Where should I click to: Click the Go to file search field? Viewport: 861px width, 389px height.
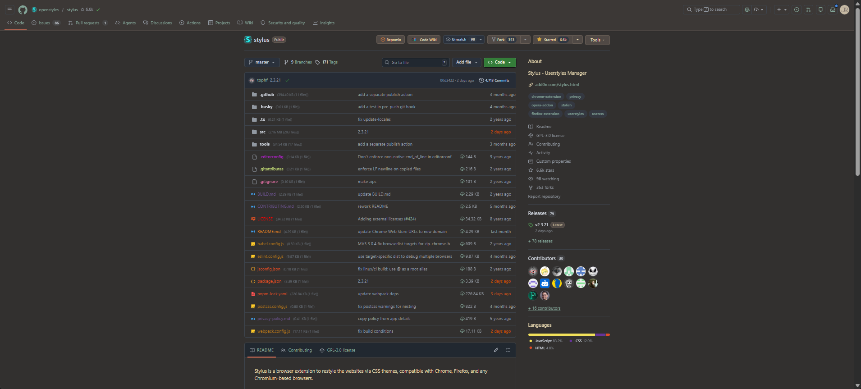pos(415,62)
